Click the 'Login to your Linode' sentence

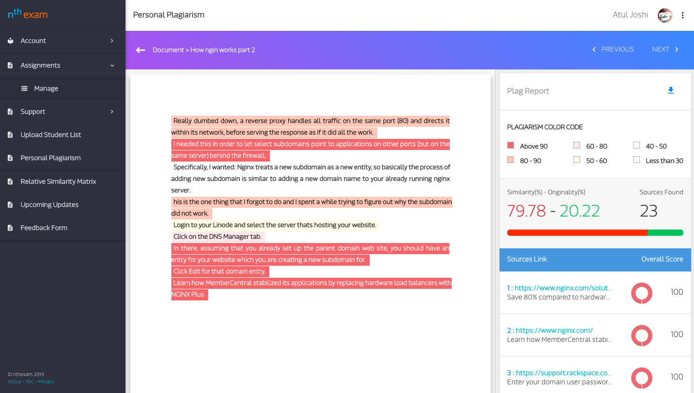(275, 225)
